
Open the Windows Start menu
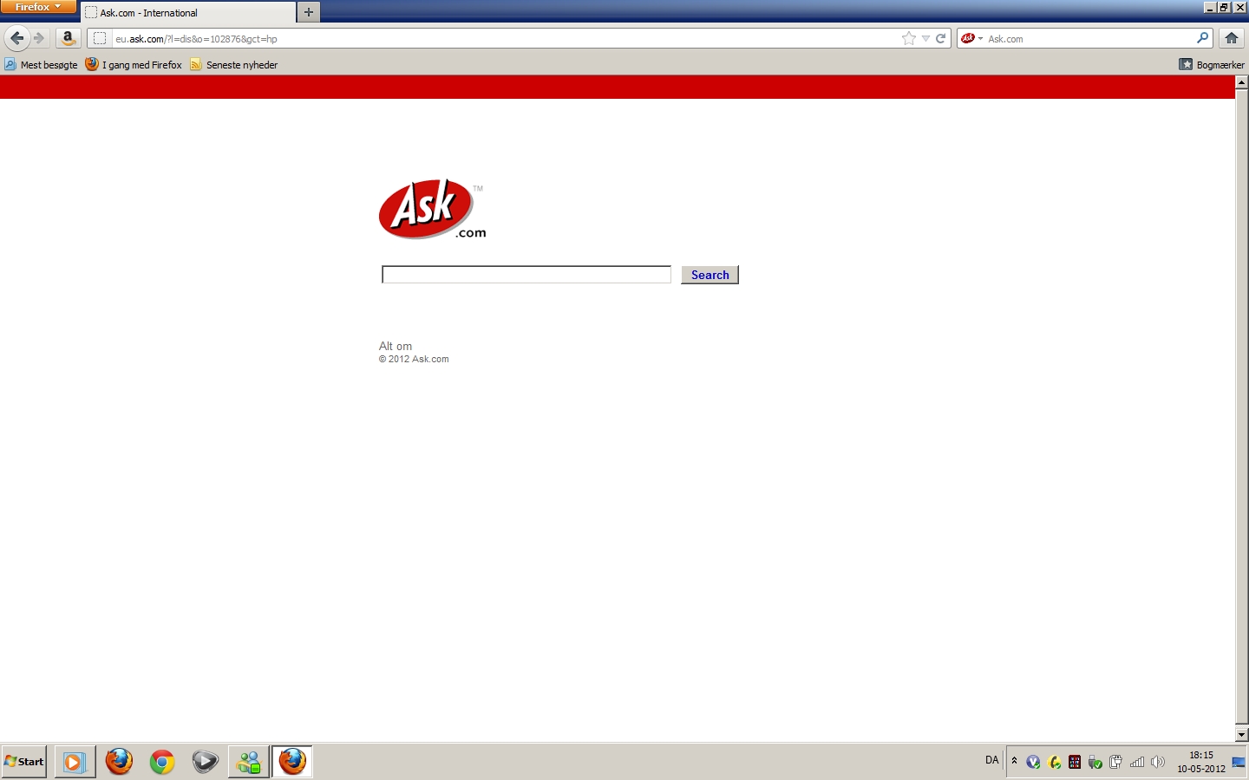(24, 762)
